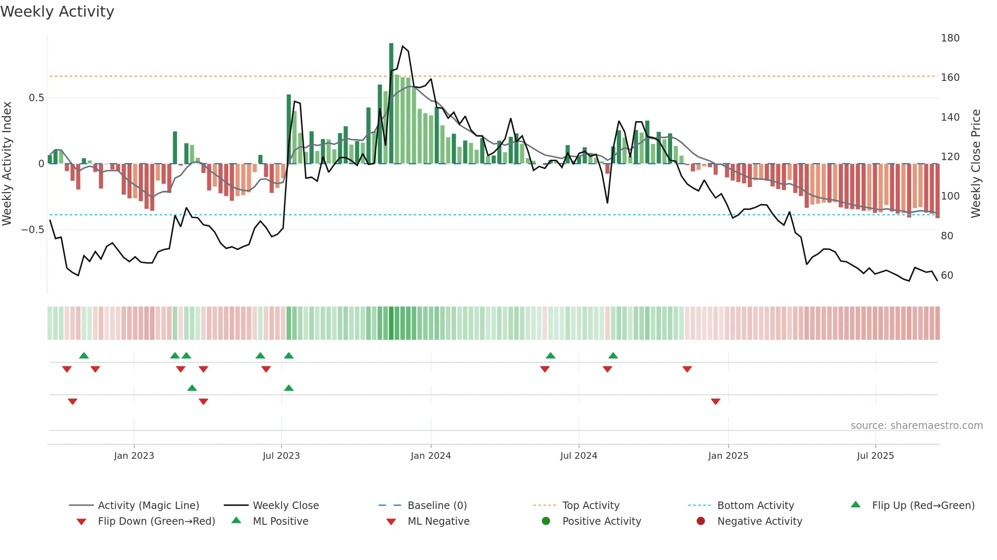Click the lone ML Negative marker near Jan 2025
997x560 pixels.
(x=715, y=402)
